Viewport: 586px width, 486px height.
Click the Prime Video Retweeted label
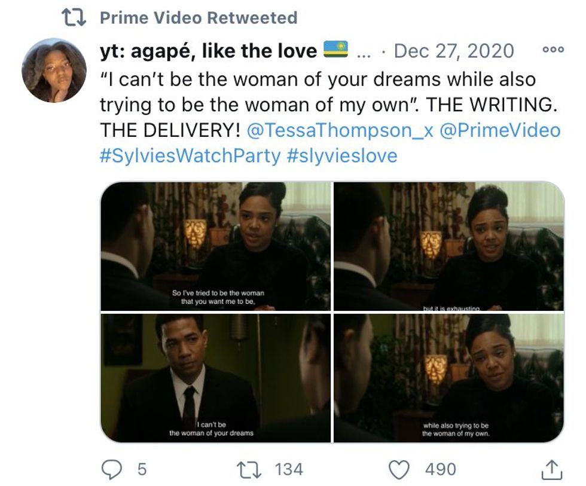click(198, 18)
